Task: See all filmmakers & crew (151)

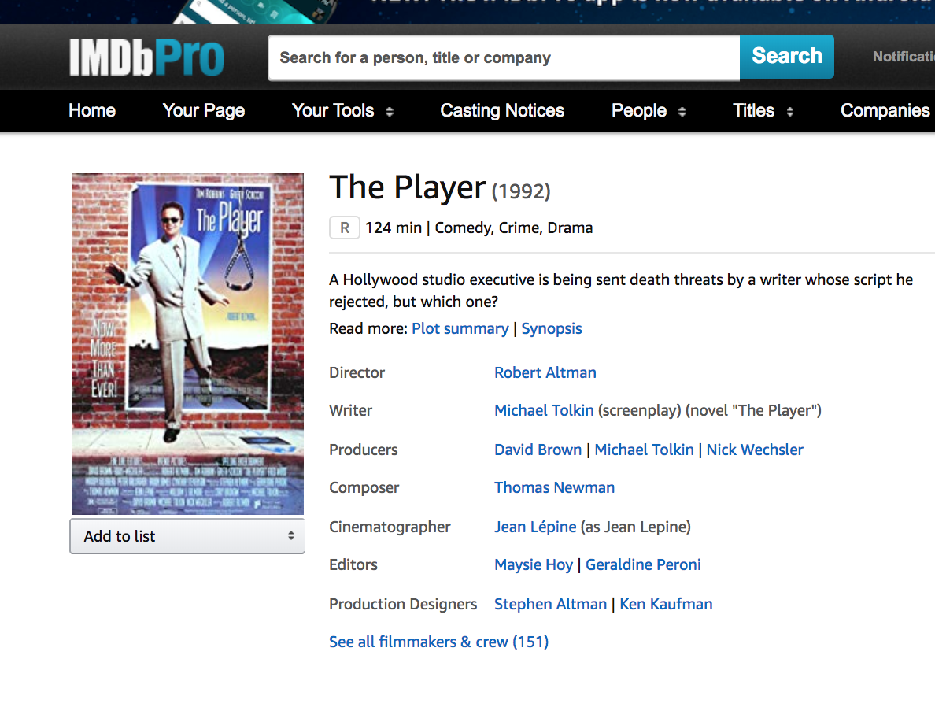Action: point(439,642)
